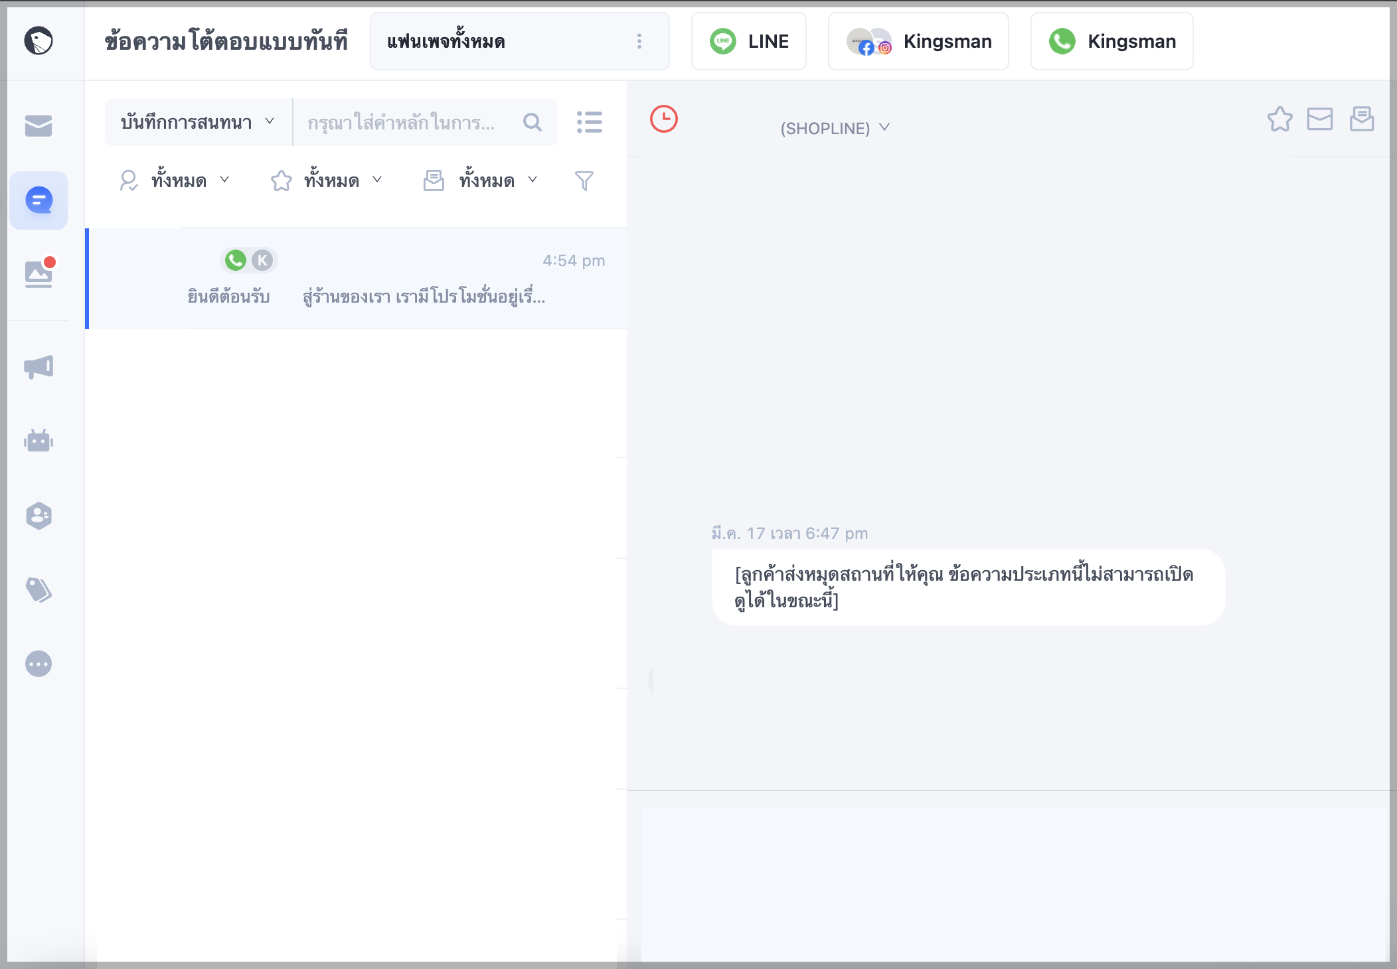Click the ข้อความโต้ตอบแบบทันที title
Screen dimensions: 1397x969
point(226,41)
